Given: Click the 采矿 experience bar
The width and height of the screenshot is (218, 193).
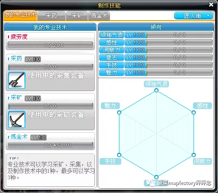Looking at the screenshot, I should pyautogui.click(x=50, y=106).
